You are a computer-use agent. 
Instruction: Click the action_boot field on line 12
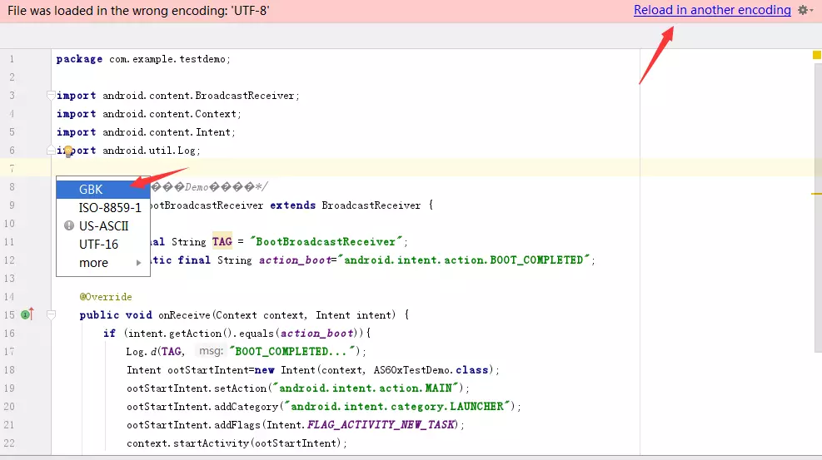click(x=295, y=260)
